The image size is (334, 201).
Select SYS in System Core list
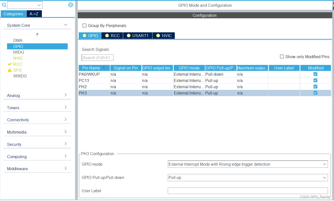(17, 70)
